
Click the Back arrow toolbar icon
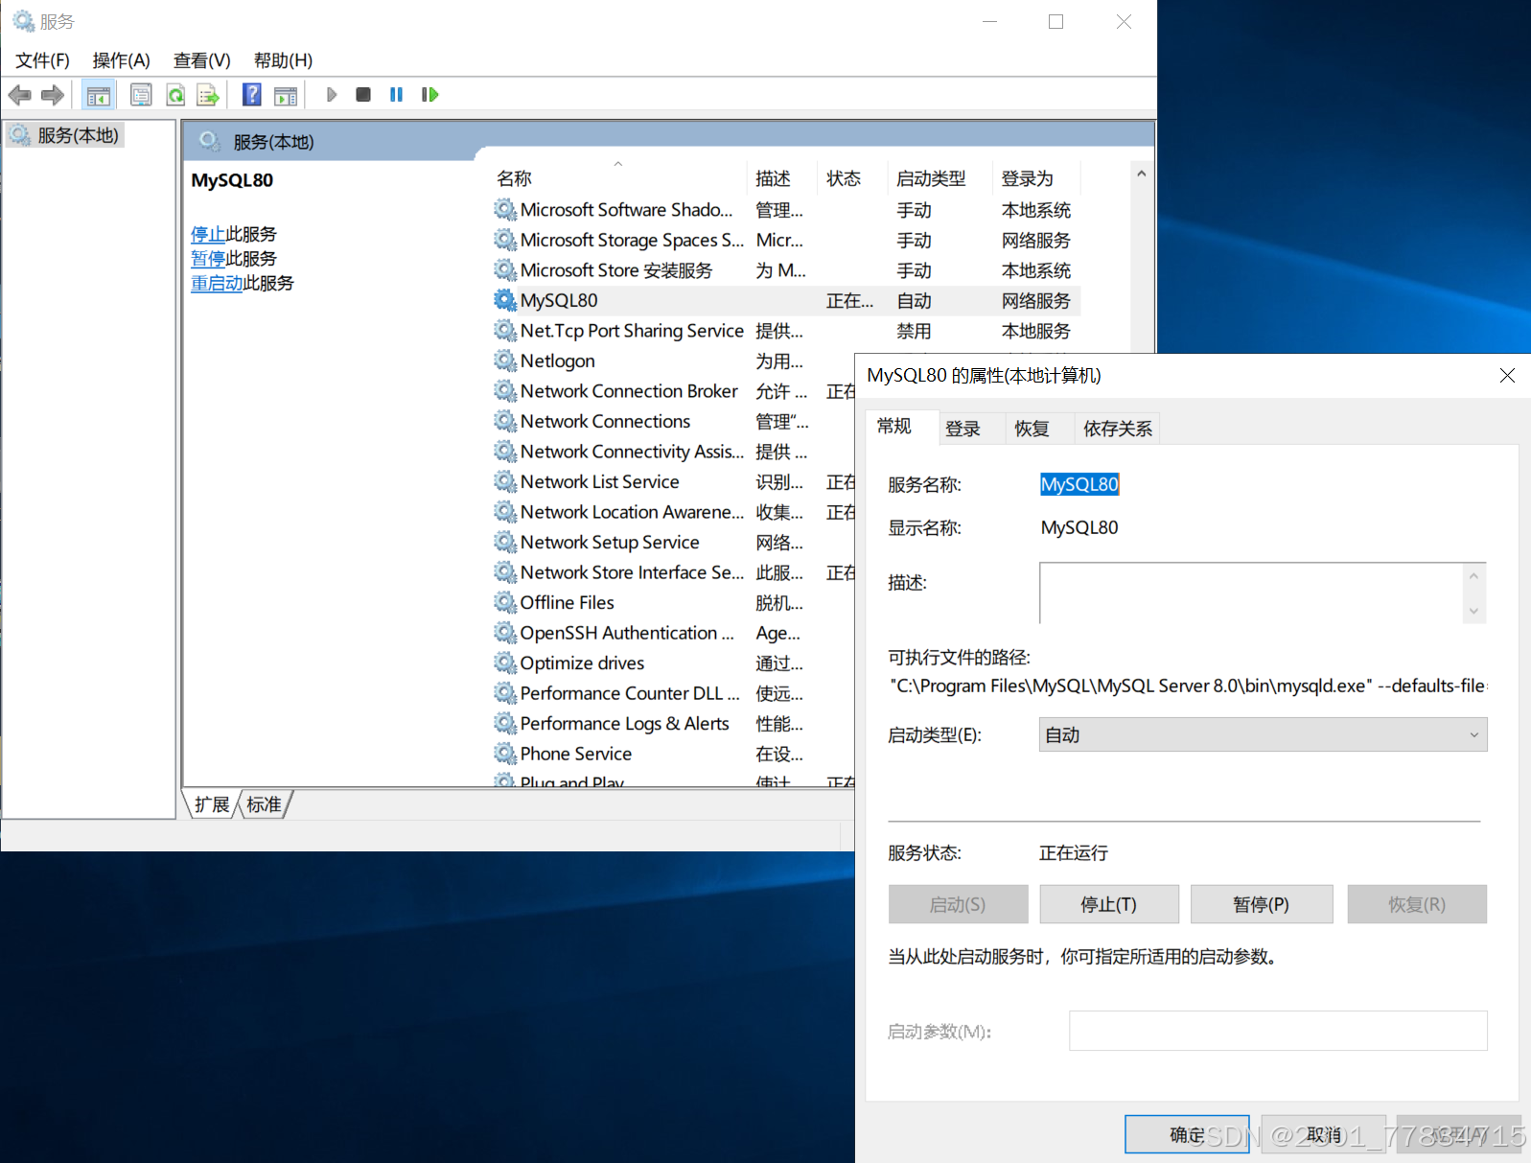[x=19, y=95]
